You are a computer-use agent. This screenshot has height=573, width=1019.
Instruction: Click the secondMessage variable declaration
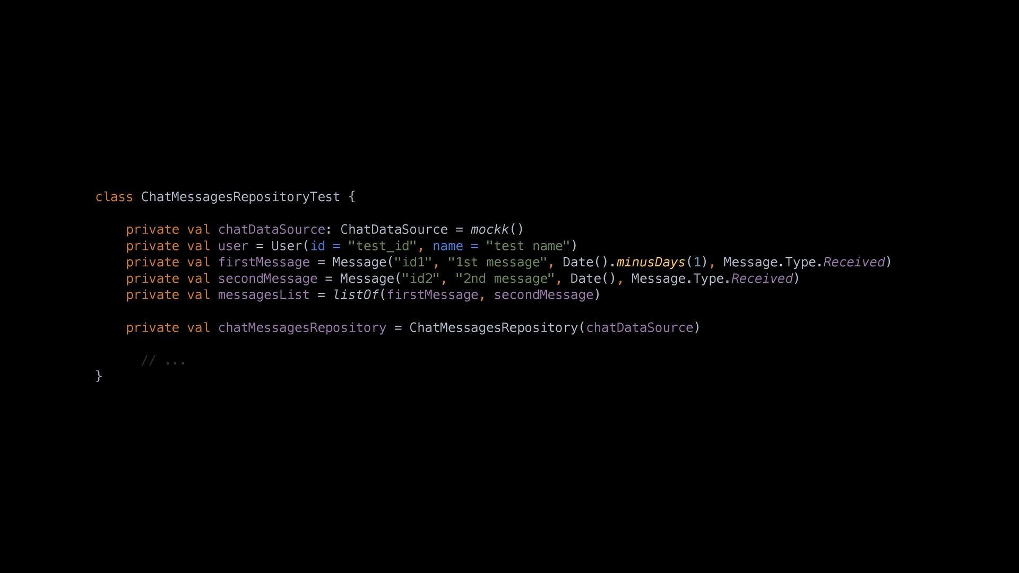click(x=267, y=279)
